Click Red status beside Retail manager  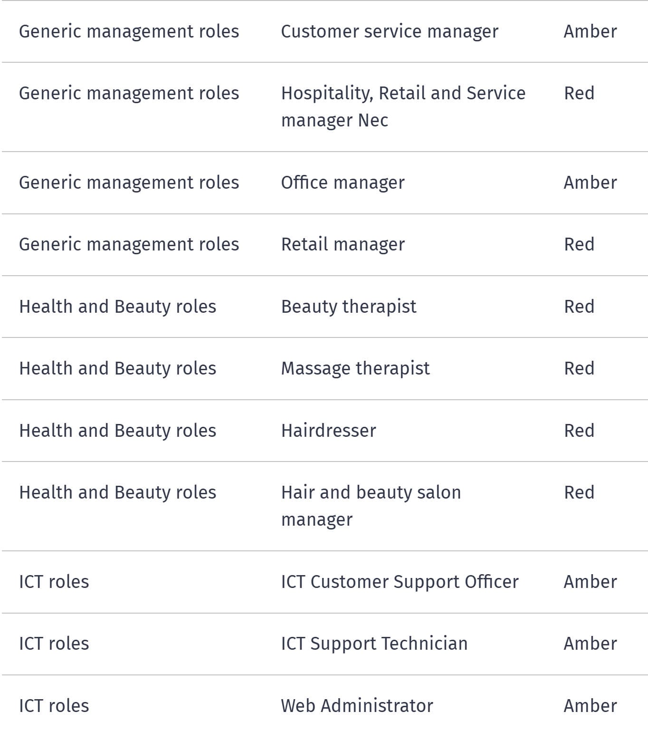click(x=579, y=244)
